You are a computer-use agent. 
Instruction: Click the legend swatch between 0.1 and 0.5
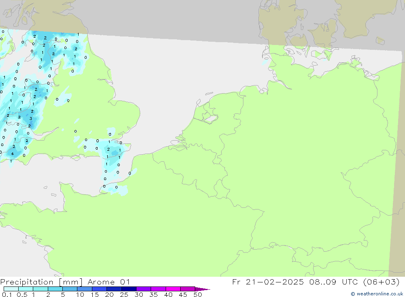(11, 289)
